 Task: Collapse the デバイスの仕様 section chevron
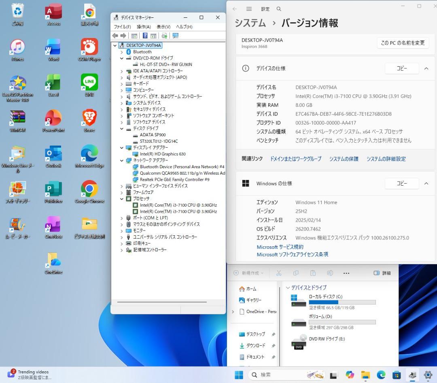pyautogui.click(x=426, y=68)
